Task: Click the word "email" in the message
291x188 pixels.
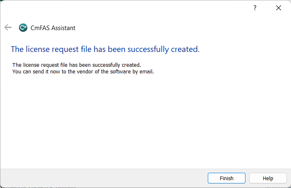Action: pyautogui.click(x=147, y=71)
